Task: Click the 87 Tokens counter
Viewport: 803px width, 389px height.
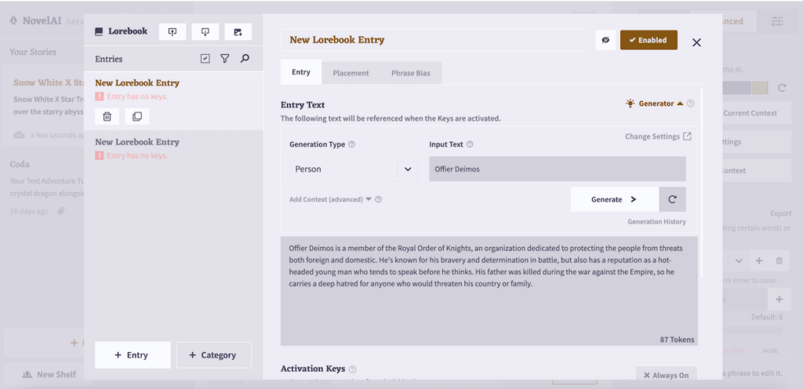Action: (x=677, y=340)
